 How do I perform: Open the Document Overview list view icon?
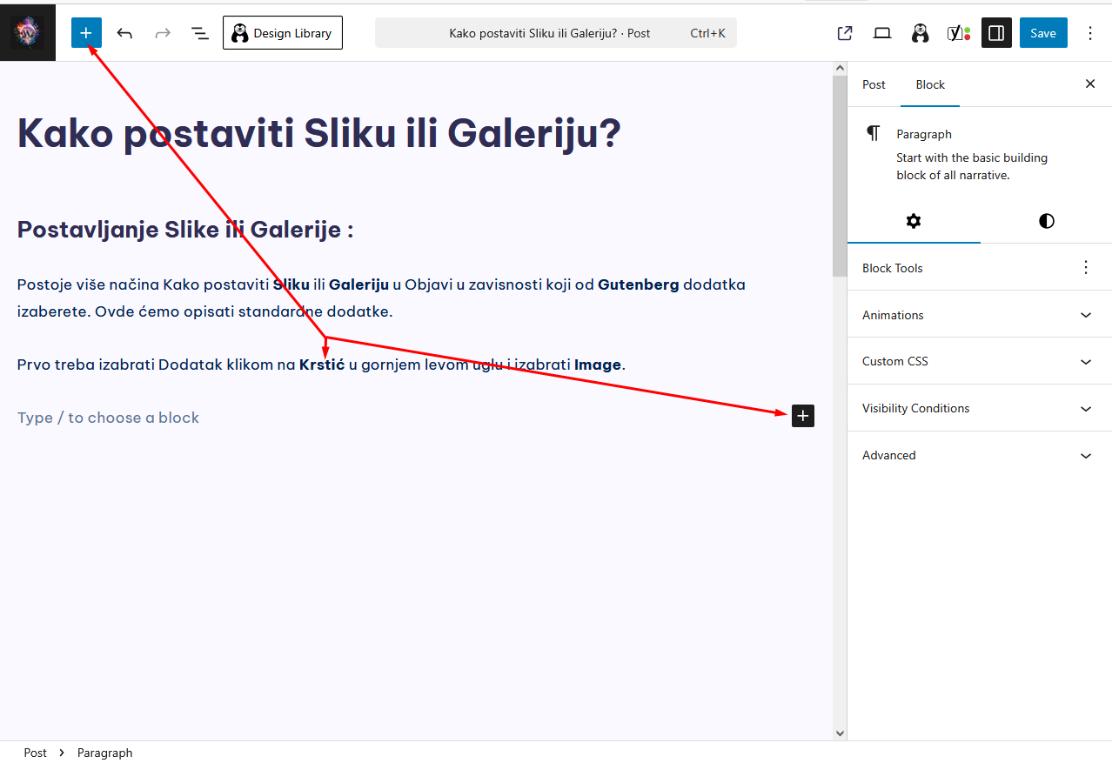[199, 32]
